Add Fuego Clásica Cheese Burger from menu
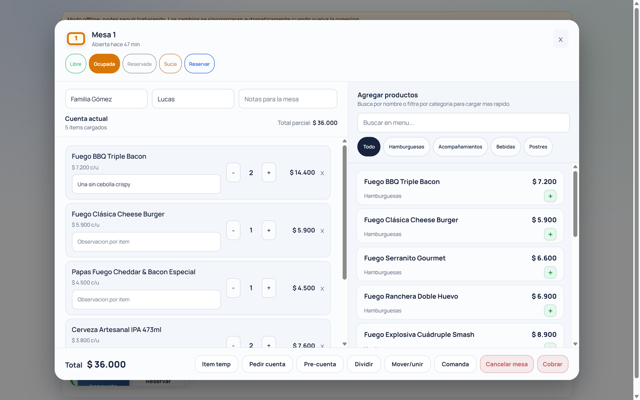 click(550, 234)
